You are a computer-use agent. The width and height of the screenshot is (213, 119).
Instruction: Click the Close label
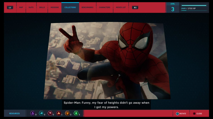[x=199, y=114]
